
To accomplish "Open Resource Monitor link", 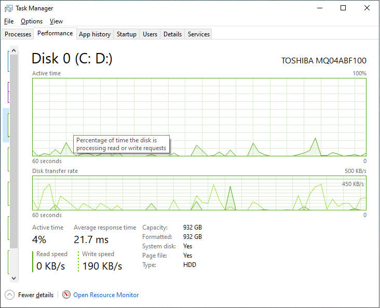I will point(106,295).
